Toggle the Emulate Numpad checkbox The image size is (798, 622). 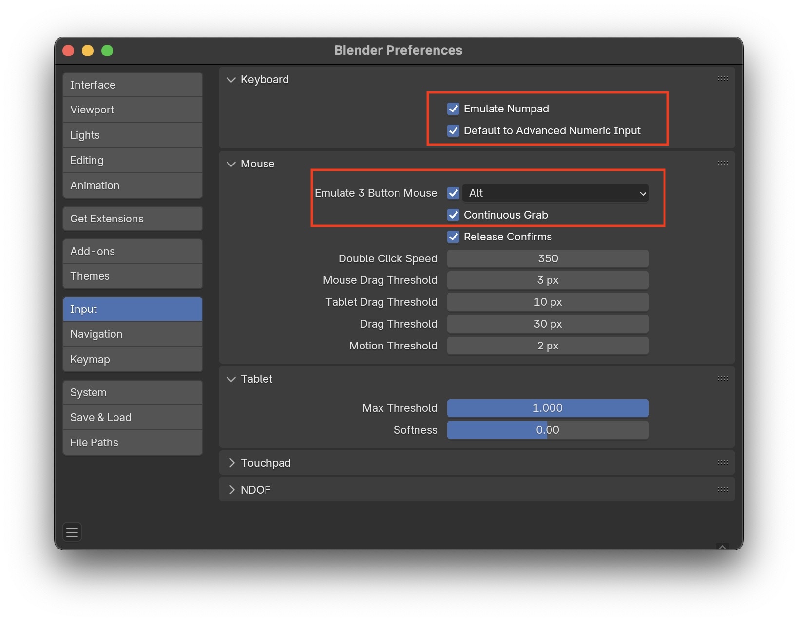(x=453, y=109)
